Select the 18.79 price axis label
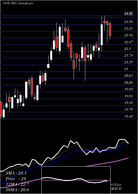138x194 pixels. click(x=128, y=109)
